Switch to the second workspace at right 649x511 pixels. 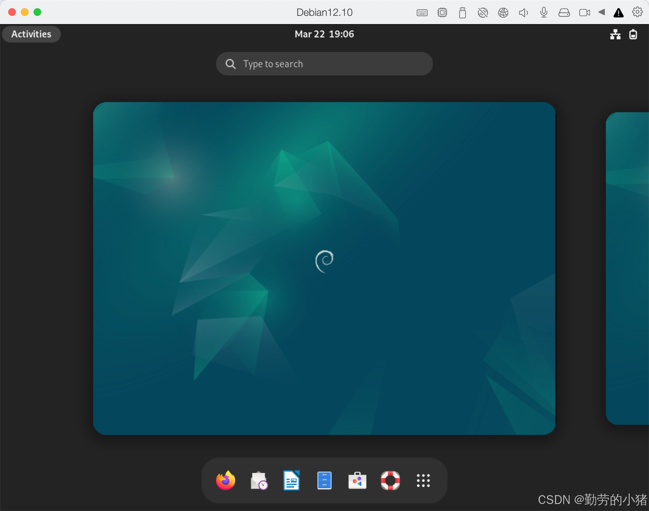click(627, 268)
